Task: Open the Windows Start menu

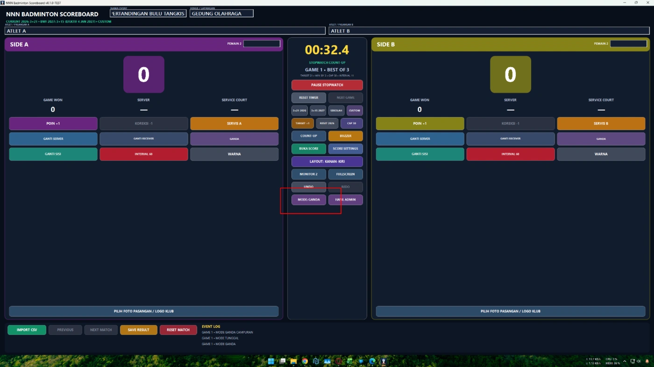Action: [x=271, y=361]
